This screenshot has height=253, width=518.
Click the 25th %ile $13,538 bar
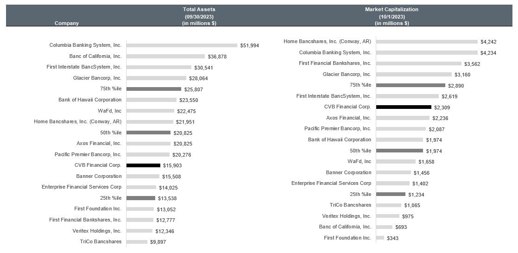(x=141, y=198)
